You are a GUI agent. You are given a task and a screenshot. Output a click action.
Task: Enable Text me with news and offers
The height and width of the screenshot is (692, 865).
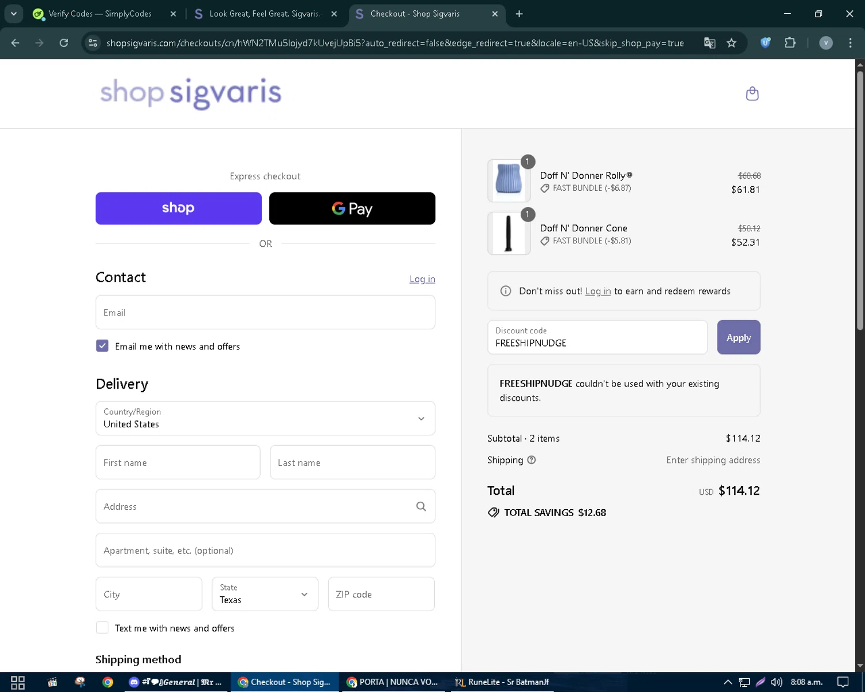(x=102, y=627)
